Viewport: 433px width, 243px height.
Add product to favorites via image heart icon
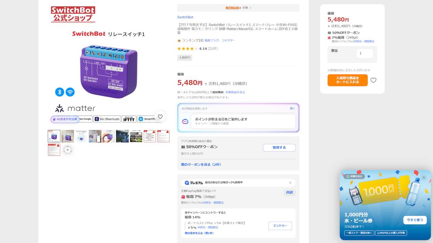pyautogui.click(x=160, y=116)
